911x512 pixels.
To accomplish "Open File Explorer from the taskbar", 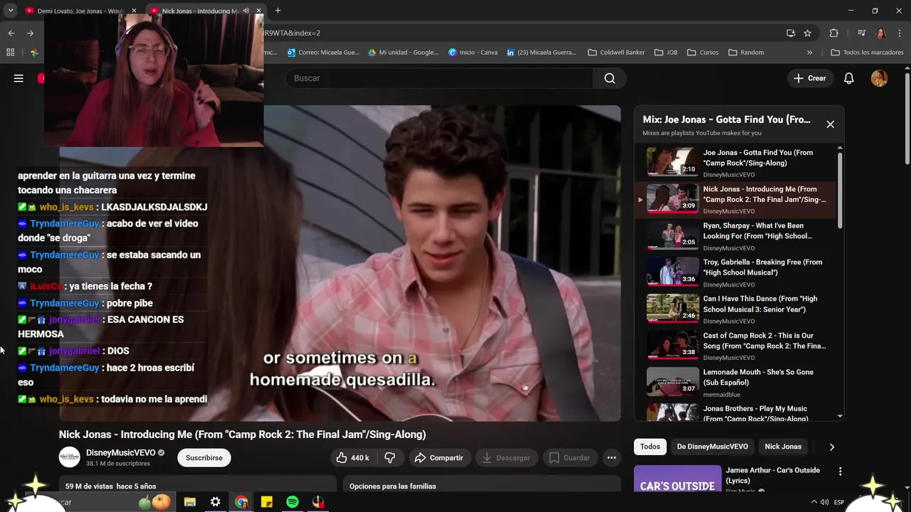I will pyautogui.click(x=189, y=502).
